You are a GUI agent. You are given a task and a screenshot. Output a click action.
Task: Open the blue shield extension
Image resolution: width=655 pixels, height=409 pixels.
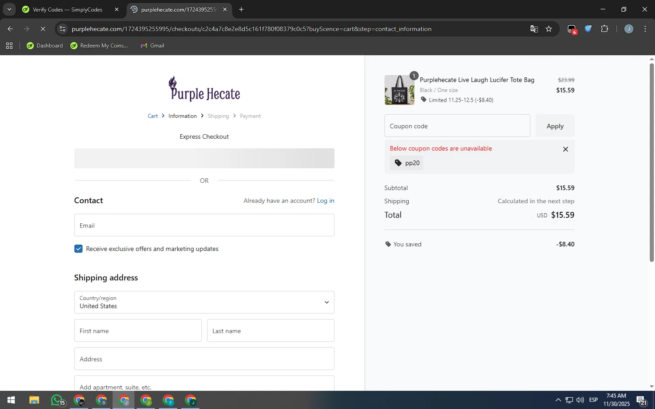[x=588, y=29]
